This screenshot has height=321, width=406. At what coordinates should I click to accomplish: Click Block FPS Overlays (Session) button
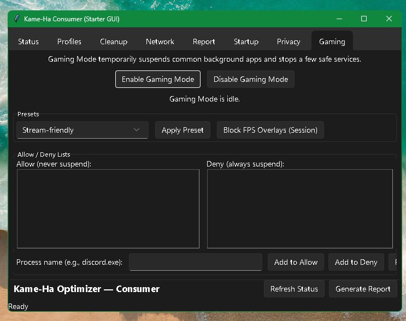270,130
